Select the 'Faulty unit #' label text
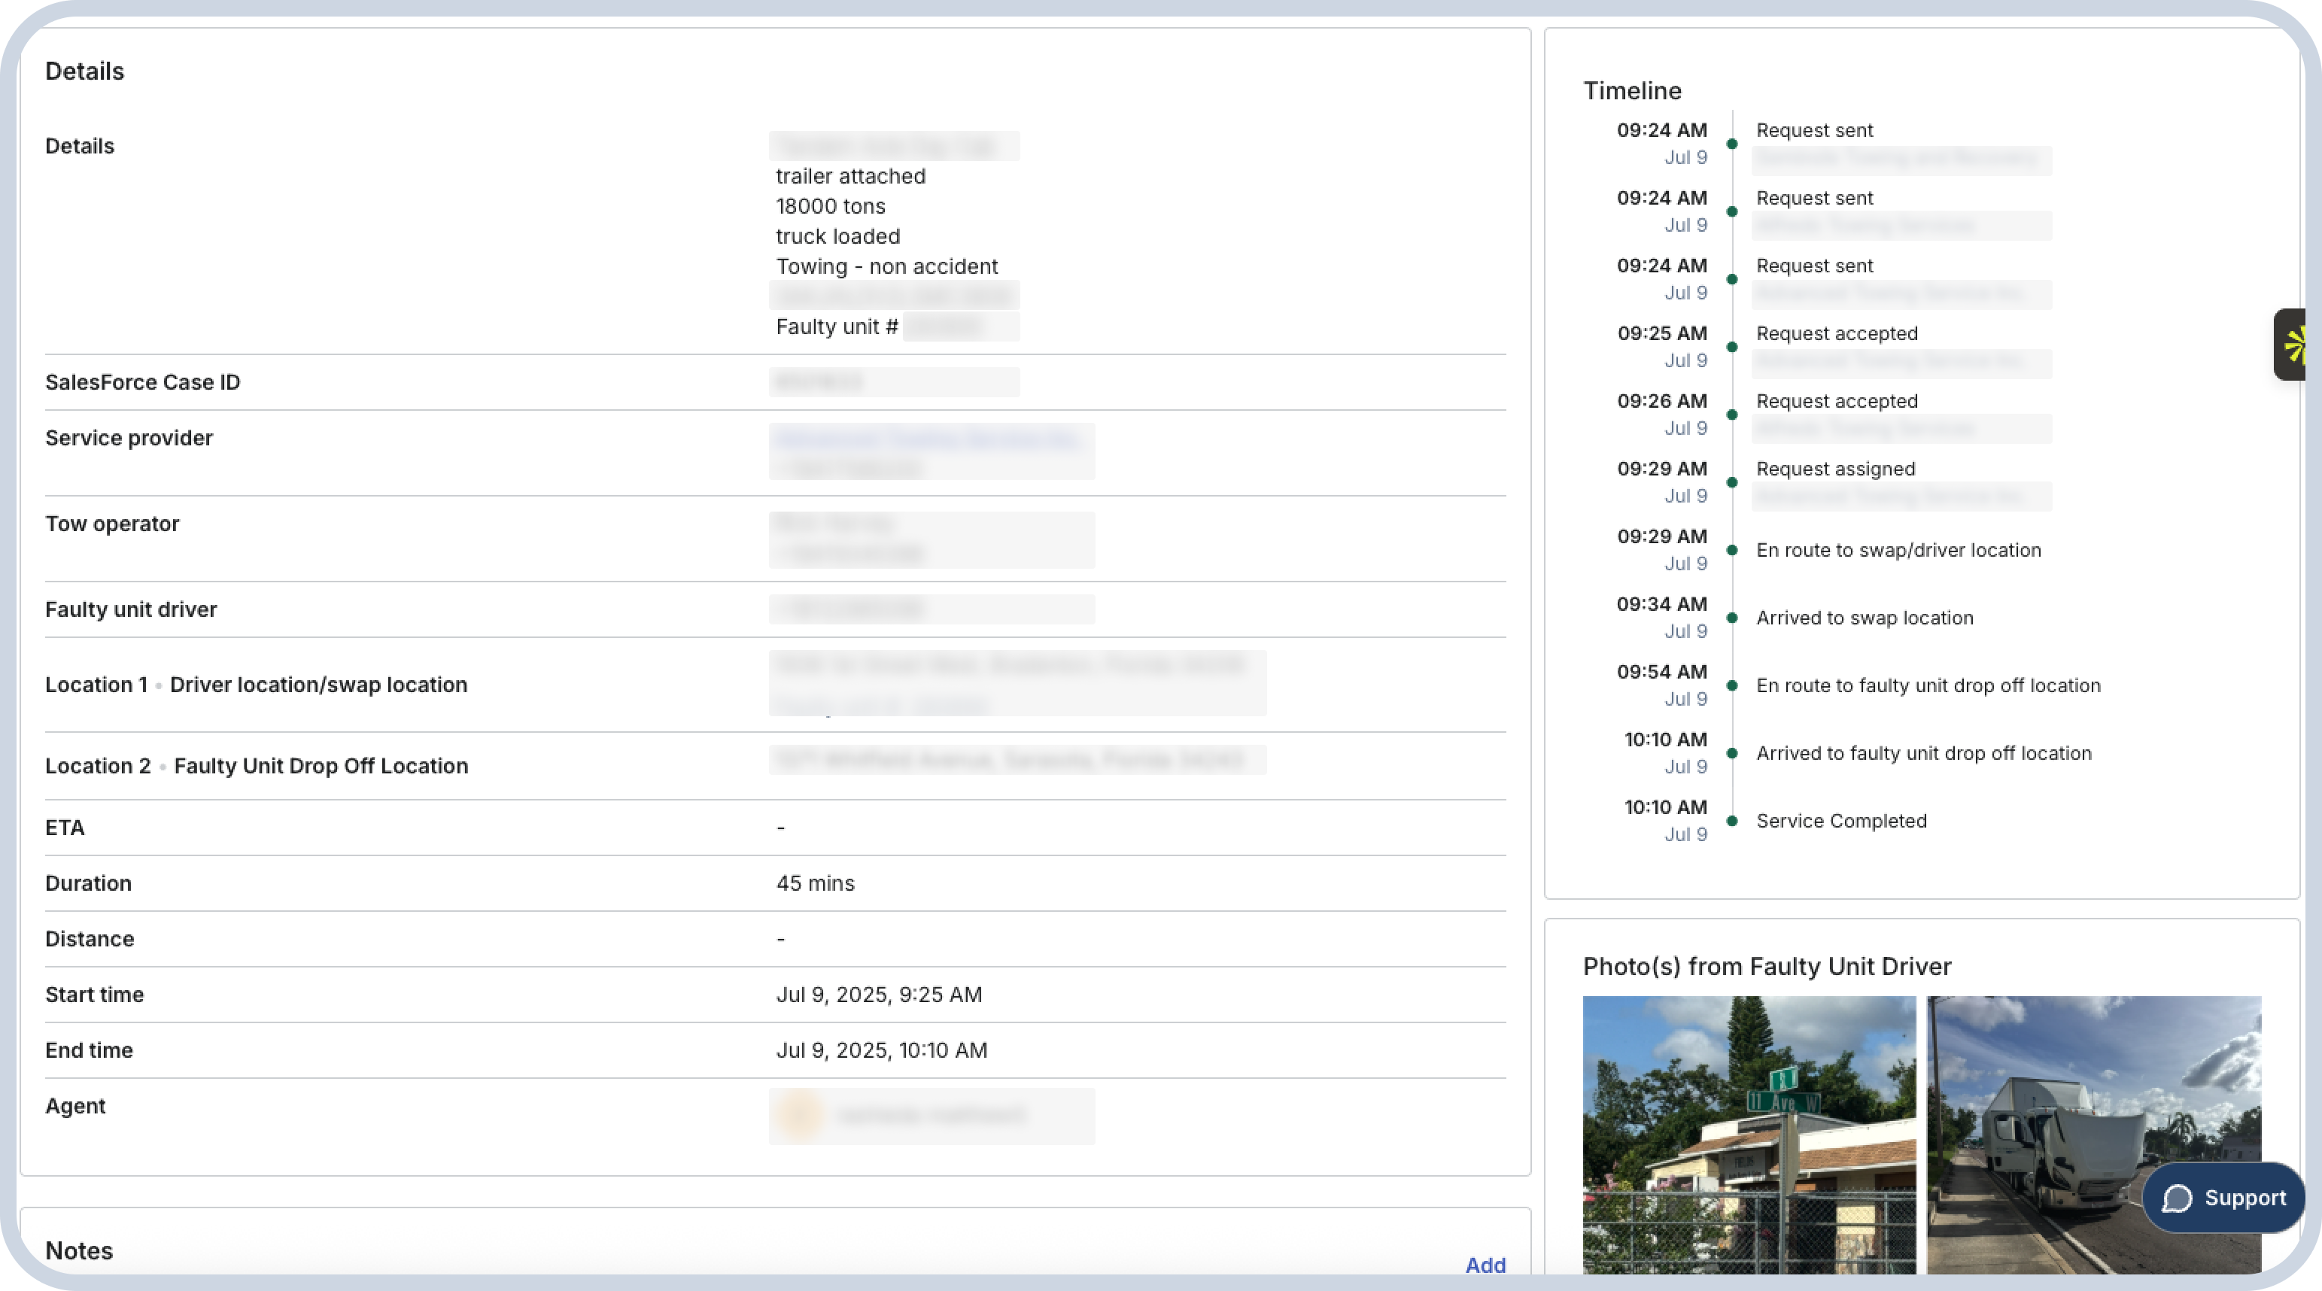The height and width of the screenshot is (1291, 2322). click(x=837, y=327)
